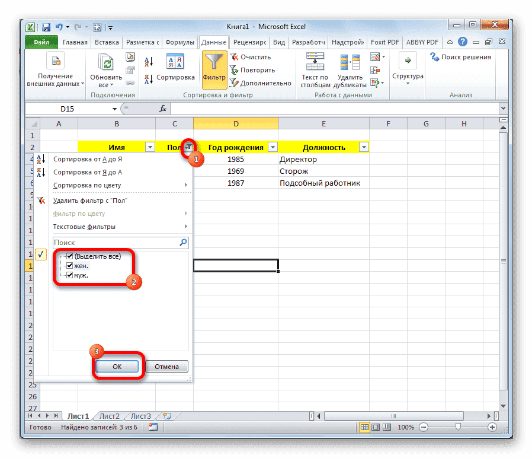Uncheck the жен. filter checkbox
Image resolution: width=532 pixels, height=458 pixels.
(x=69, y=265)
